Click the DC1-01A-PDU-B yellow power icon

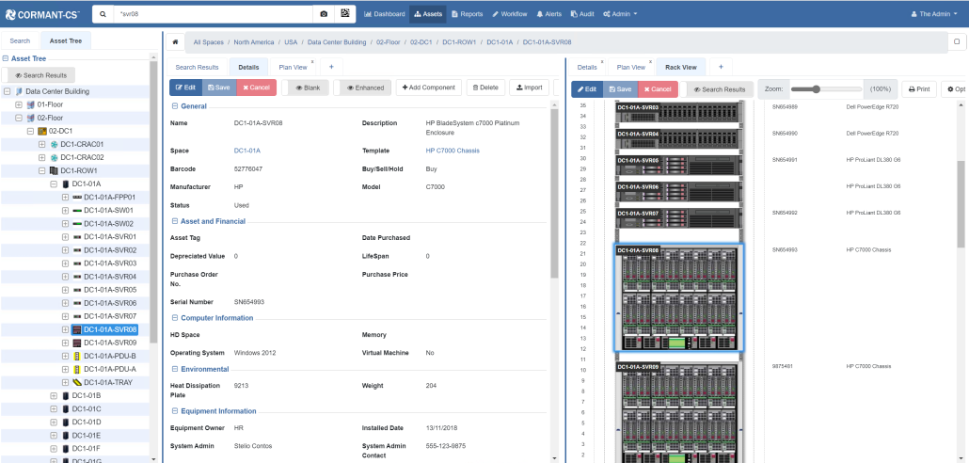click(x=77, y=356)
